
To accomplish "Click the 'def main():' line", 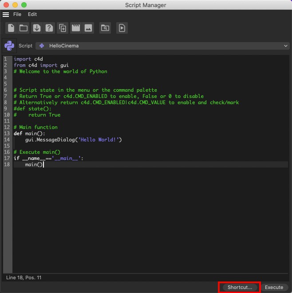I will click(30, 133).
